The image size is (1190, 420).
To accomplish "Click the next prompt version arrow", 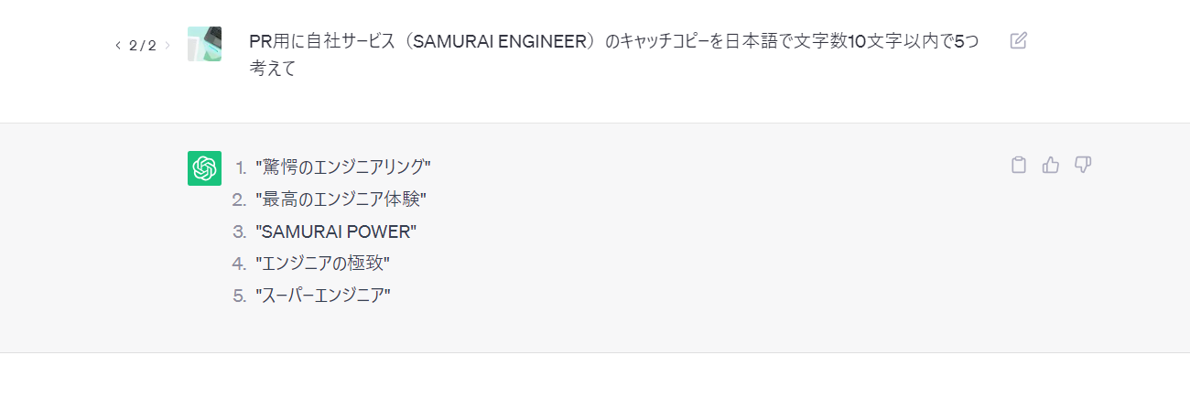I will click(168, 45).
